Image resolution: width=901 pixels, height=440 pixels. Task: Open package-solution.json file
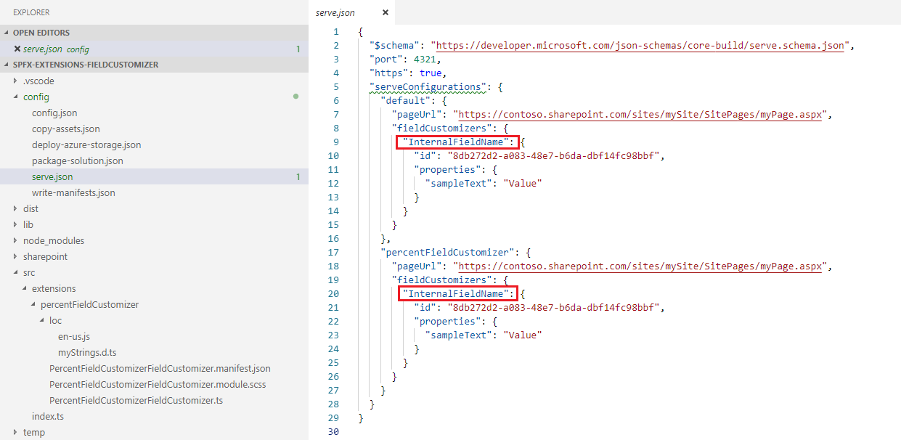point(77,161)
